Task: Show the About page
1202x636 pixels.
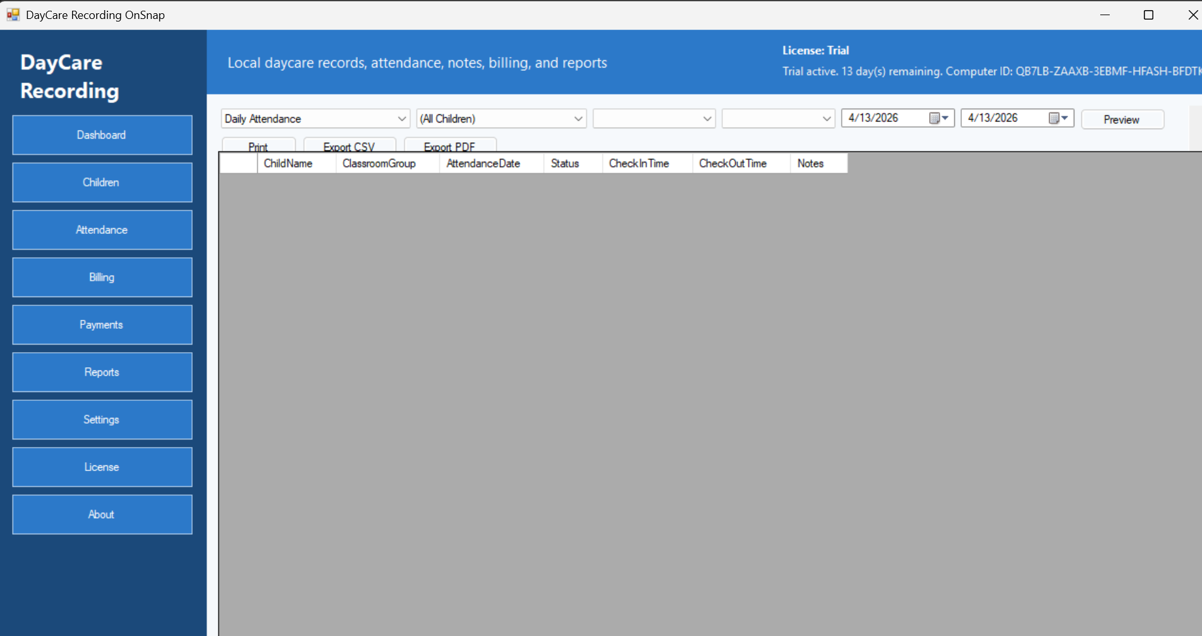Action: (x=102, y=514)
